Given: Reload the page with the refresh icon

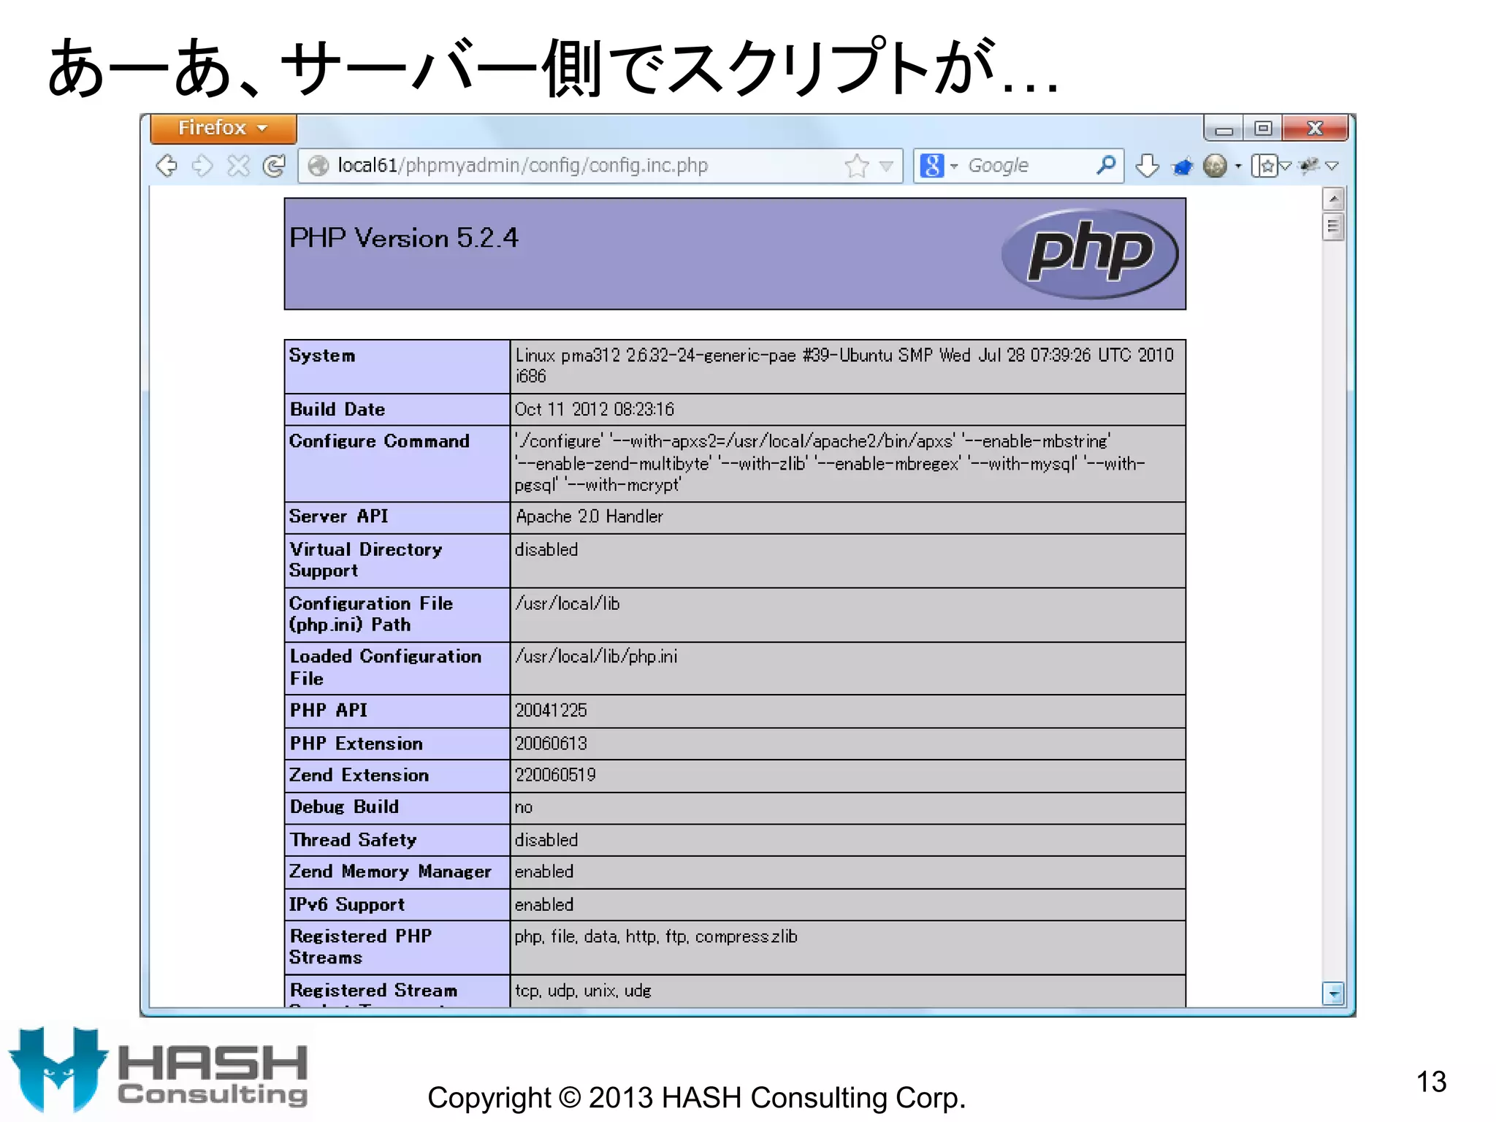Looking at the screenshot, I should 274,166.
